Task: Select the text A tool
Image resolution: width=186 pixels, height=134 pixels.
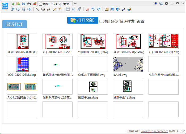Action: click(x=79, y=9)
